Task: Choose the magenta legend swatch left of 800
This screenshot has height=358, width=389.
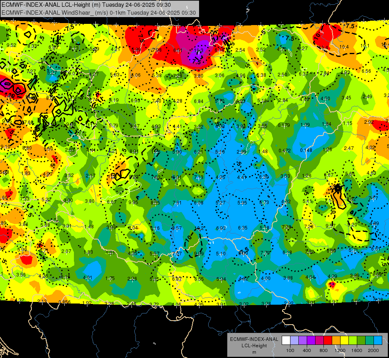Action: tap(319, 340)
